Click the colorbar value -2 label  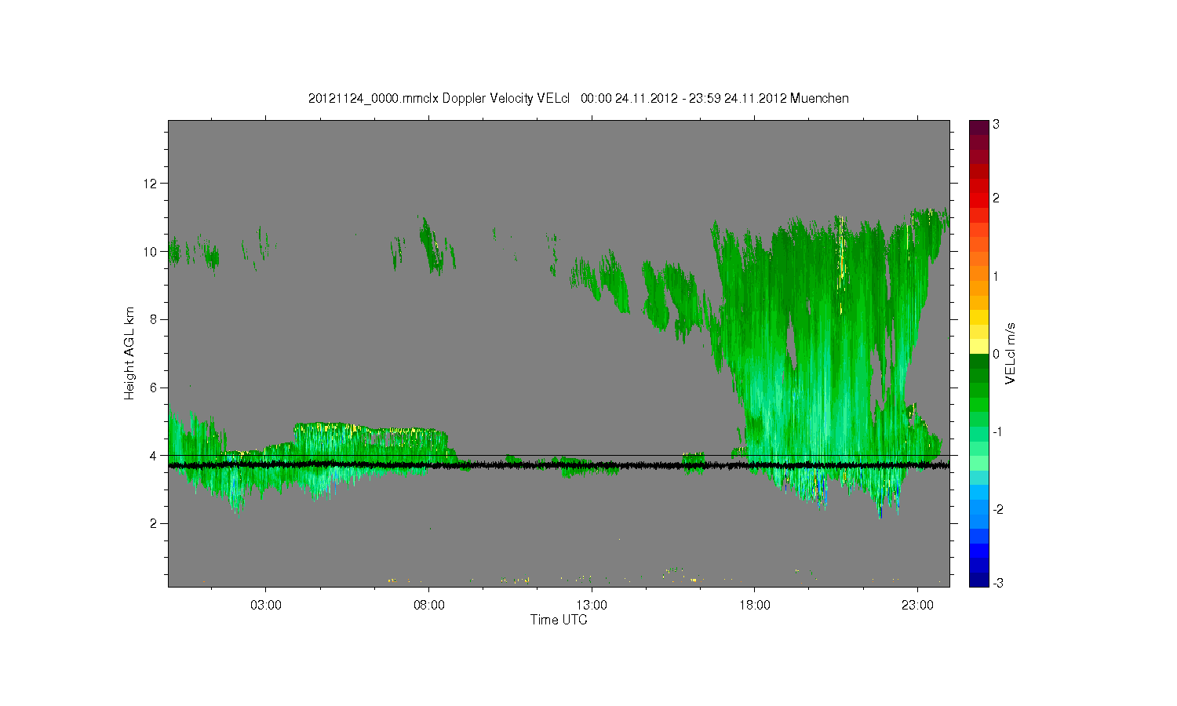[x=997, y=510]
